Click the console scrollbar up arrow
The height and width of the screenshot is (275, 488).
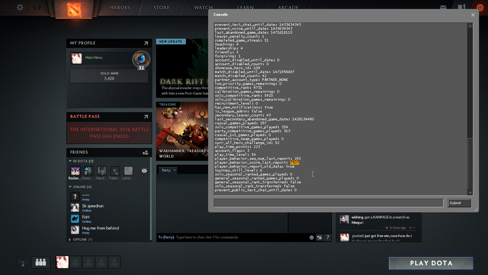(470, 25)
